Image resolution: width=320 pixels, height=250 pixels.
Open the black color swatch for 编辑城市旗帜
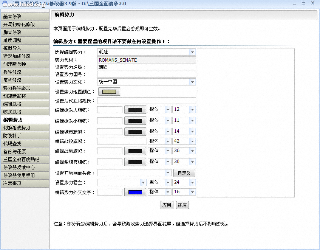[x=135, y=132]
